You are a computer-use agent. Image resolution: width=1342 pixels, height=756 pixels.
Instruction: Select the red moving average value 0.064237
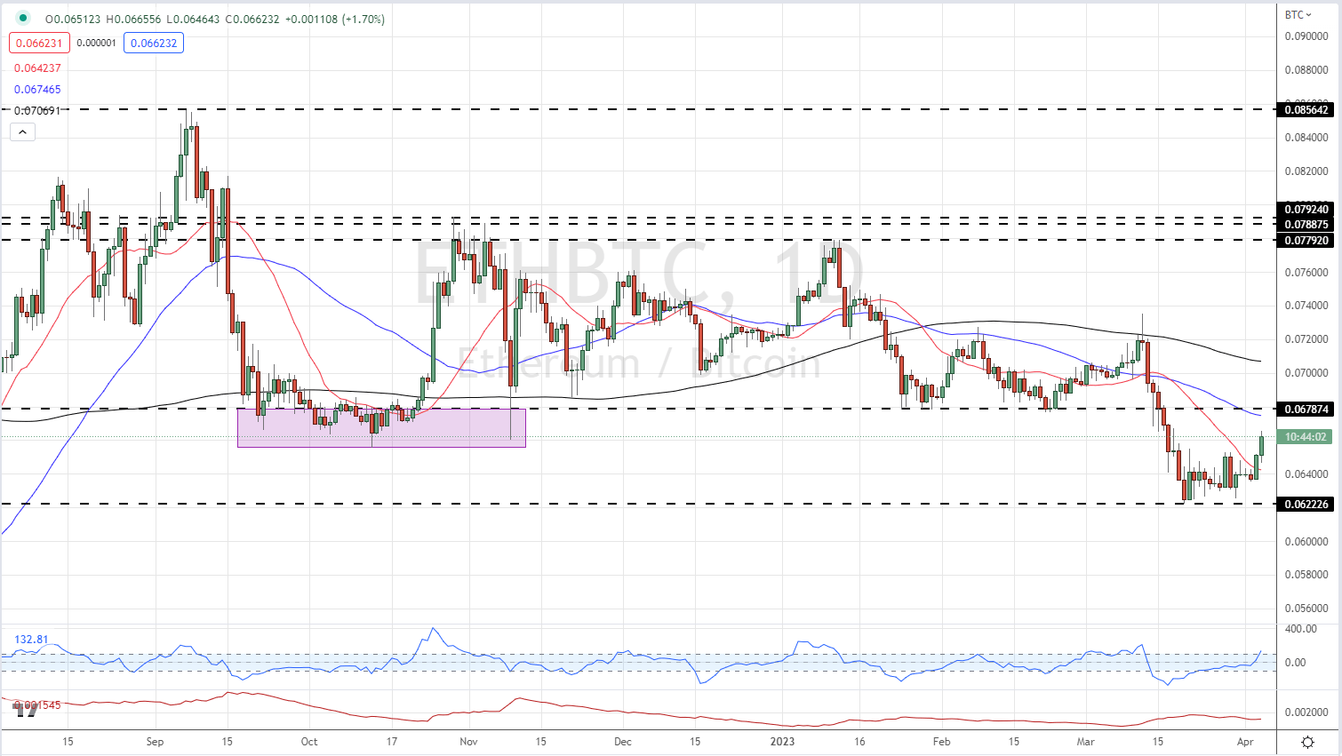click(37, 68)
